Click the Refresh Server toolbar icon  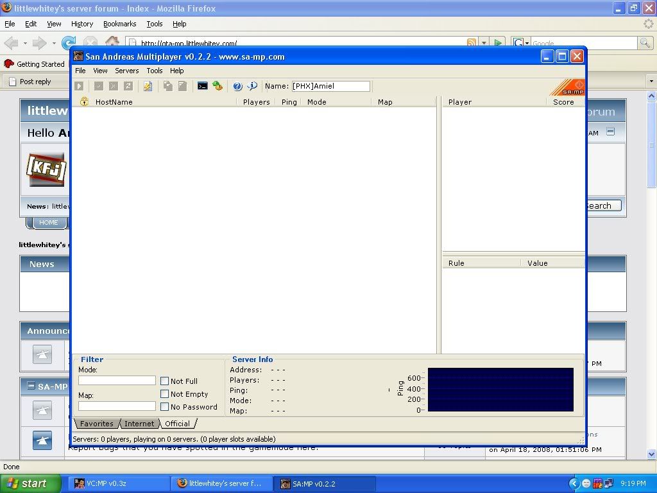[128, 86]
